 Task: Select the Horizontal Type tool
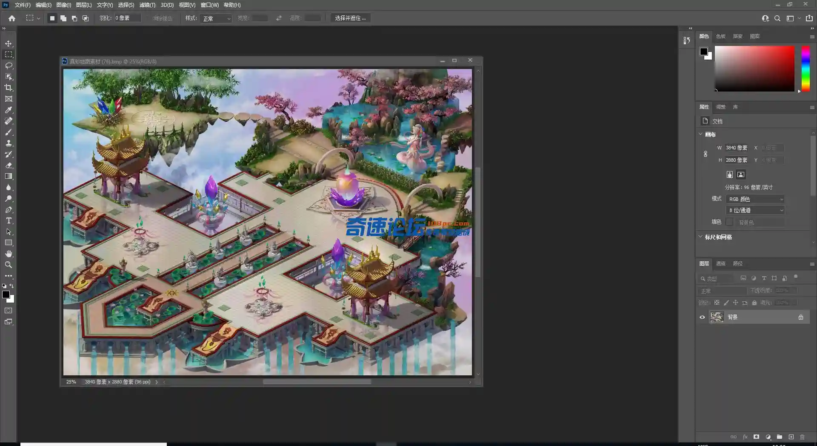(x=9, y=220)
